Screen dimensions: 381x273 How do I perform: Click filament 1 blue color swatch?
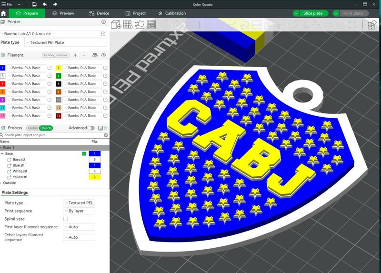coord(2,68)
